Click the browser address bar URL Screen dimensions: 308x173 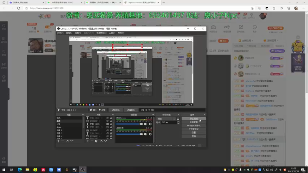[47, 8]
